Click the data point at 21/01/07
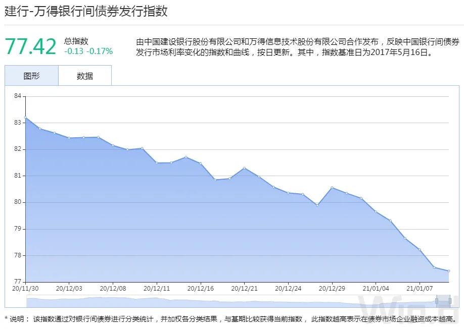This screenshot has width=464, height=329. point(420,250)
